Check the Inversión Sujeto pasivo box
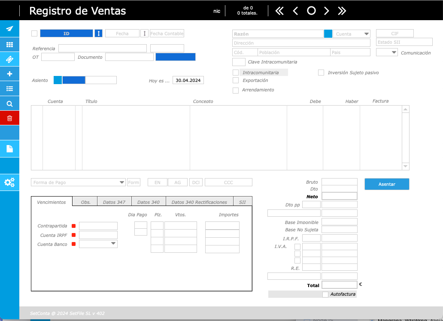The height and width of the screenshot is (321, 443). 321,73
